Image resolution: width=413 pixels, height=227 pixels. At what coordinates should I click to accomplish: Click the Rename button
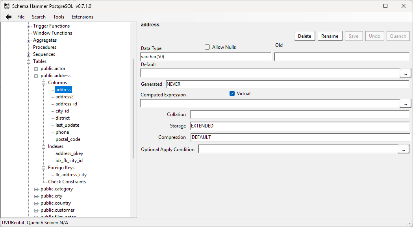point(330,36)
